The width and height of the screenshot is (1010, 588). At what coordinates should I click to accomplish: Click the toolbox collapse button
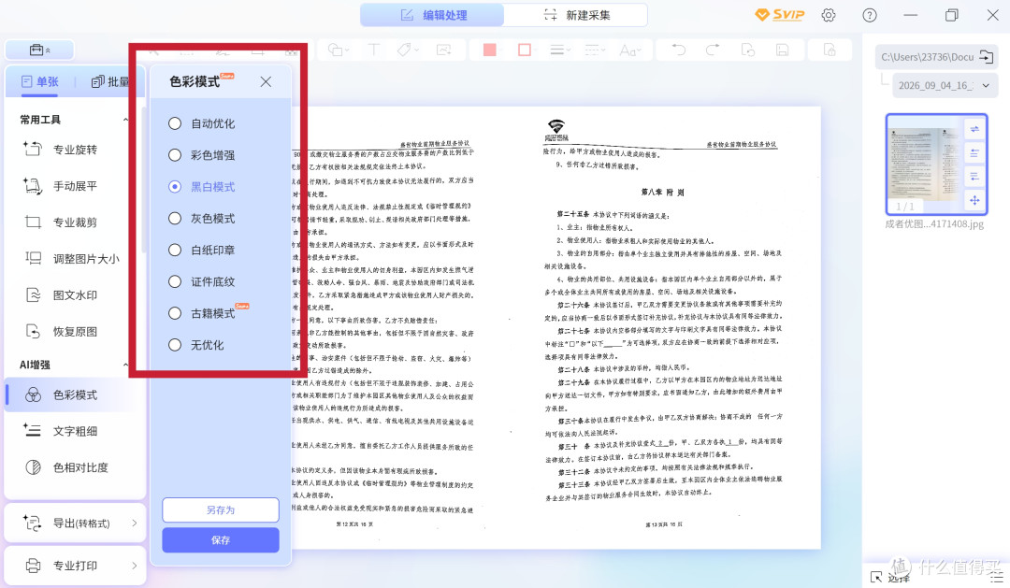pyautogui.click(x=39, y=50)
